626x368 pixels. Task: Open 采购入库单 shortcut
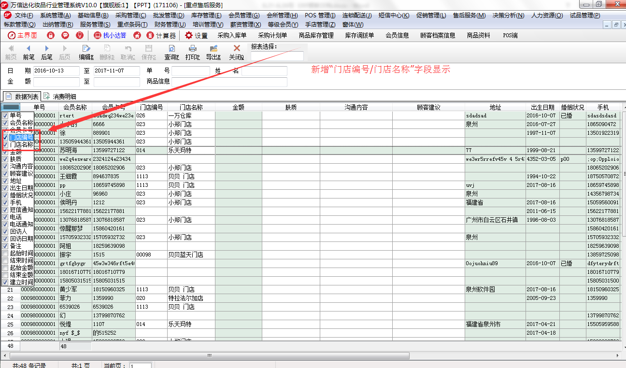pos(232,35)
